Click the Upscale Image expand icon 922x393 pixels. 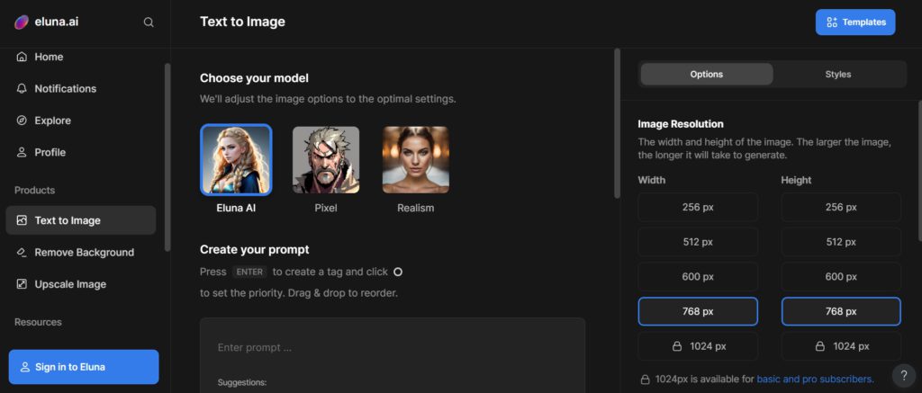point(22,284)
